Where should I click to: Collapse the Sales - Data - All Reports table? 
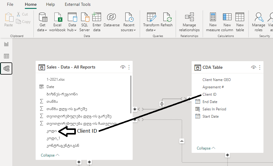point(50,155)
